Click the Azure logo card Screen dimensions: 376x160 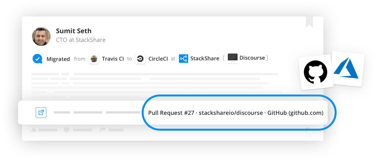(348, 69)
